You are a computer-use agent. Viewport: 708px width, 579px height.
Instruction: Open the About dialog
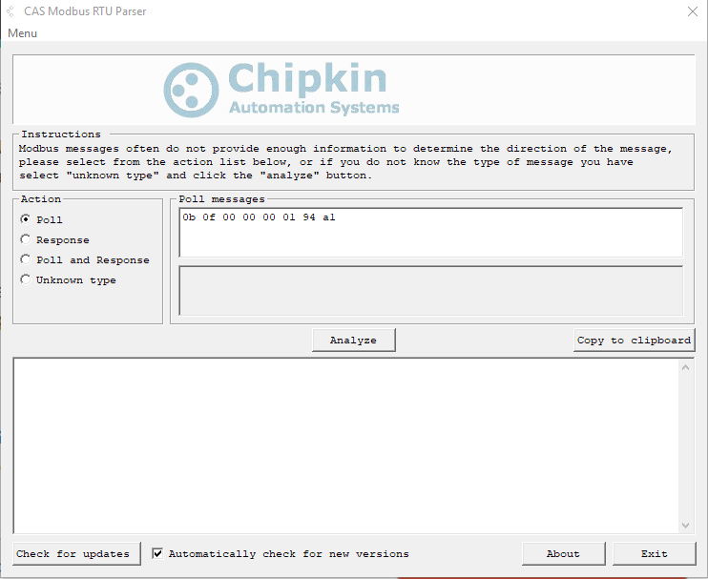coord(564,553)
